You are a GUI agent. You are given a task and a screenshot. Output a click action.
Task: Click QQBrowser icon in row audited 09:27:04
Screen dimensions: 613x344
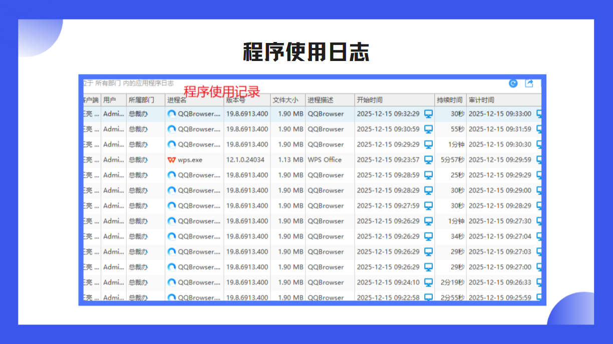[x=172, y=236]
